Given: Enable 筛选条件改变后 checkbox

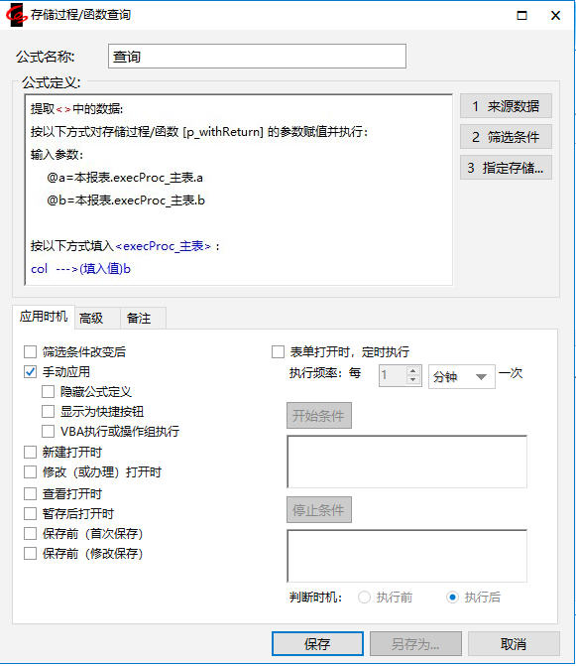Looking at the screenshot, I should tap(30, 352).
